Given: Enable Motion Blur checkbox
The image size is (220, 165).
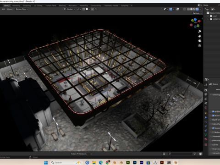Looking at the screenshot, I should 213,132.
